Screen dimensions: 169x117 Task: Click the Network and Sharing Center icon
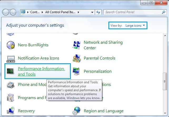click(76, 45)
